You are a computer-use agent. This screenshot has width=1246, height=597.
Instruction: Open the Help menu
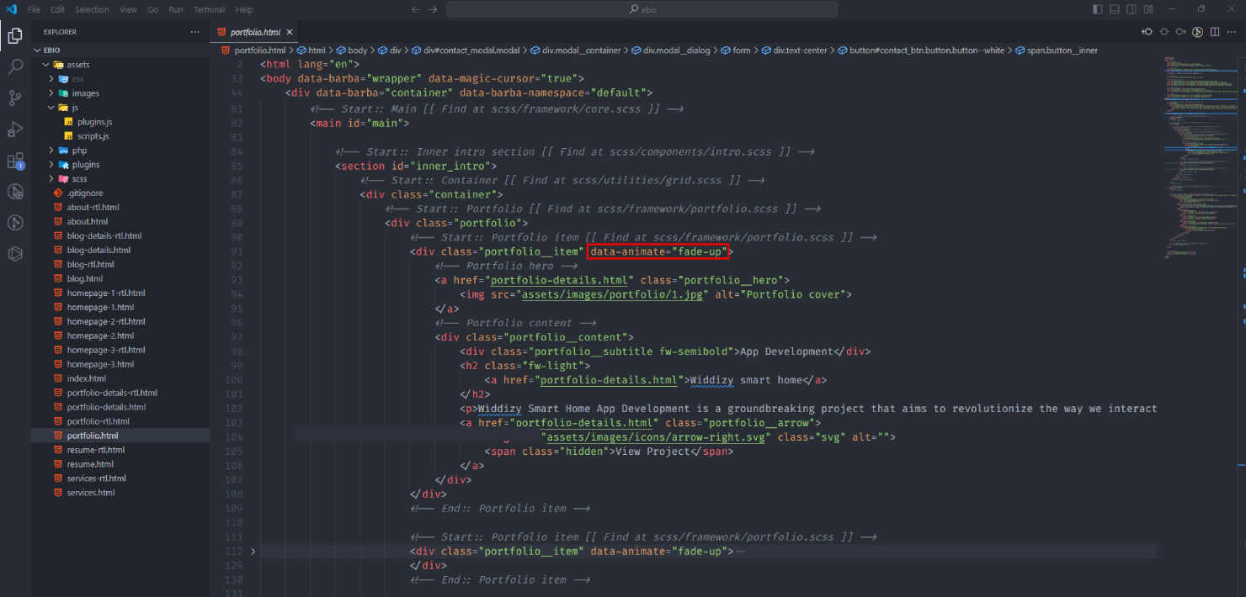(244, 9)
